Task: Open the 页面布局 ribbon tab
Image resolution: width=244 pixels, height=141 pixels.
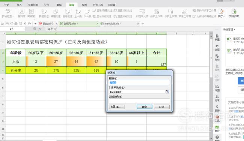Action: click(x=33, y=5)
